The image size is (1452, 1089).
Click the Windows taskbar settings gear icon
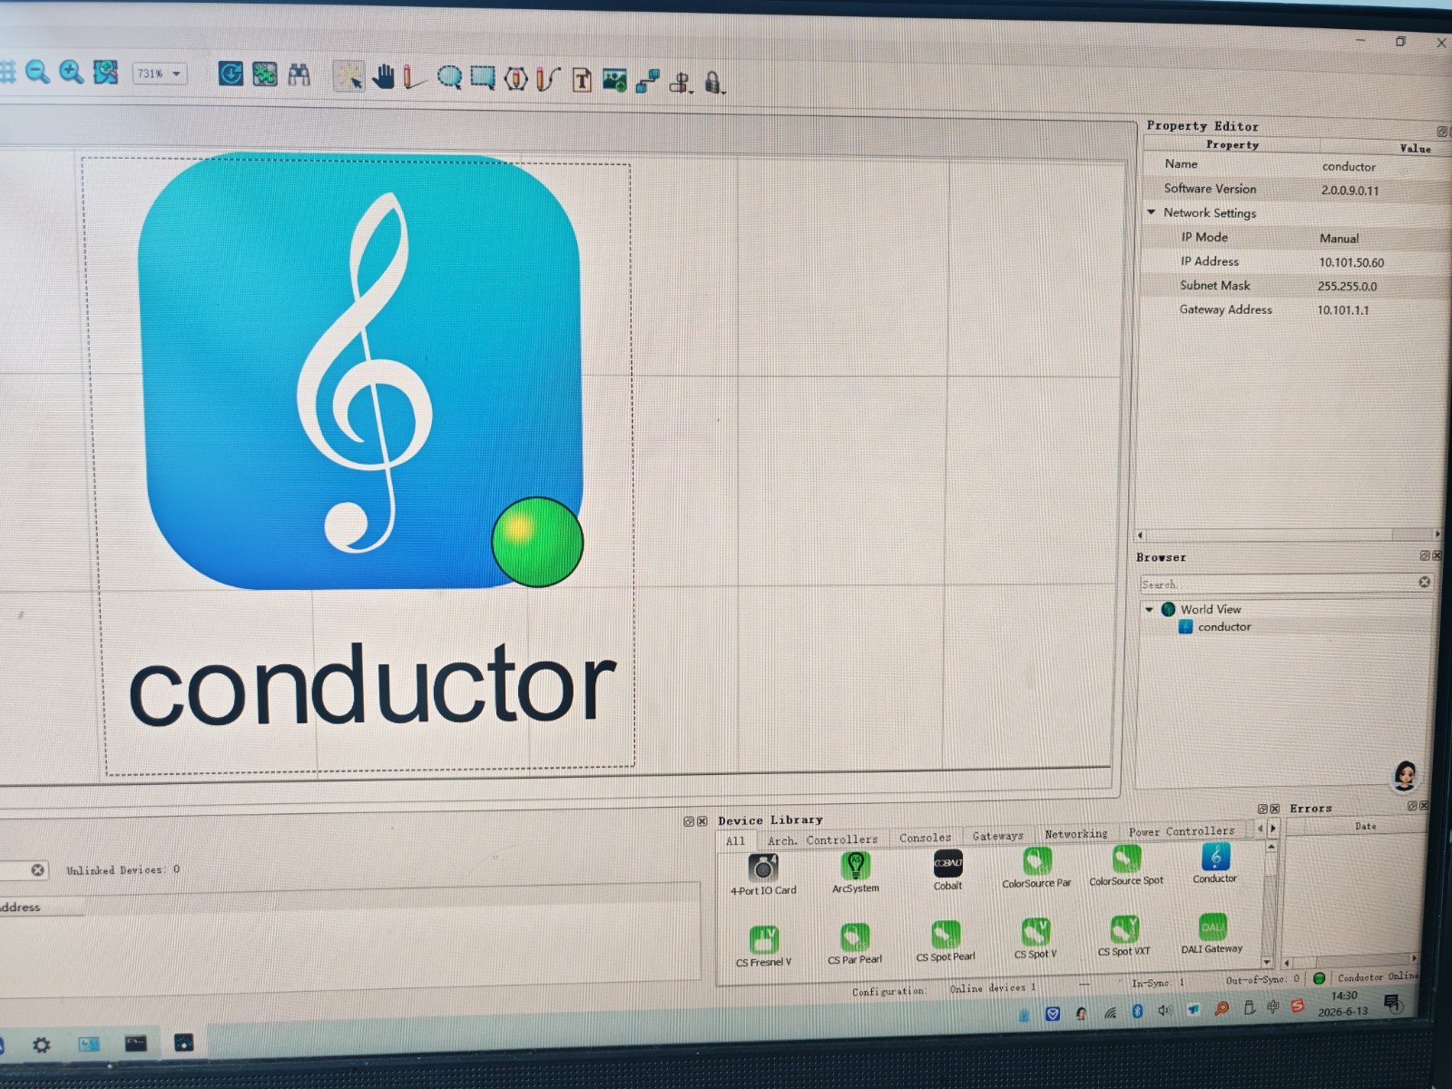pyautogui.click(x=41, y=1045)
